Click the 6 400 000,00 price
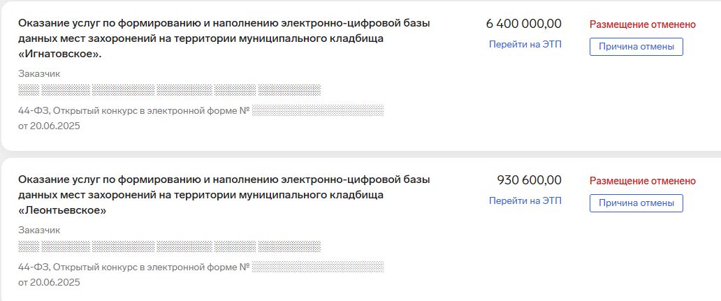Viewport: 721px width, 301px height. [523, 24]
